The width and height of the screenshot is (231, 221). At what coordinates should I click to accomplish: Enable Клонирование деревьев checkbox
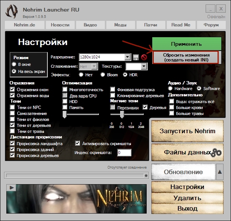[x=113, y=95]
